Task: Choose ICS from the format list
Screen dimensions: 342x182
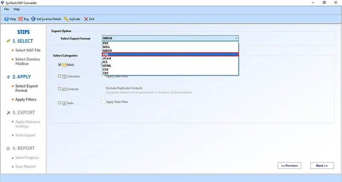Action: tap(170, 62)
